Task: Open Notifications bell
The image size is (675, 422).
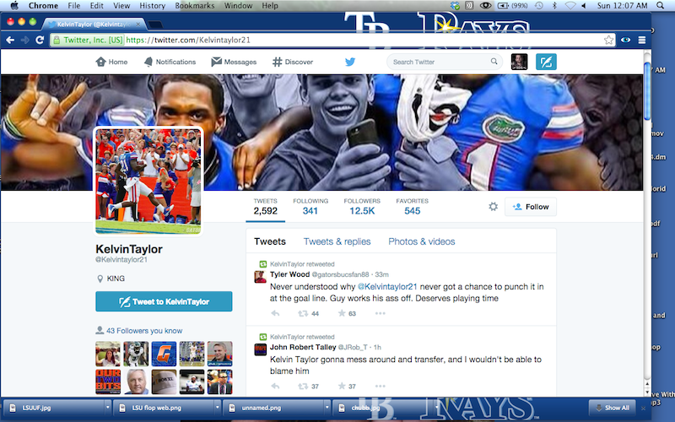Action: pos(170,62)
